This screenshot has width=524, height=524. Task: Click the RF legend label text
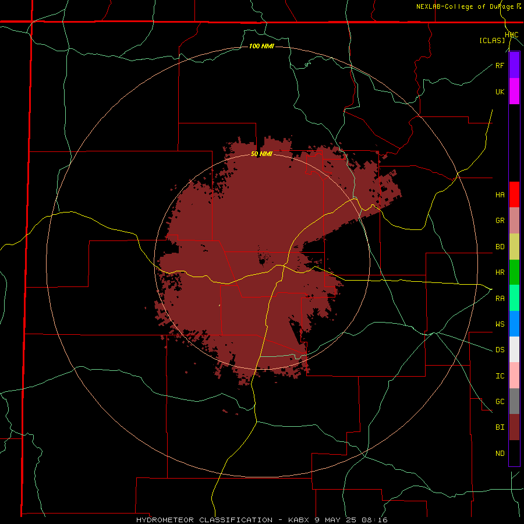pyautogui.click(x=500, y=65)
